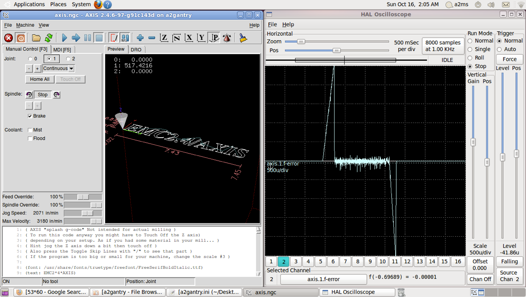
Task: Select rotated Z view icon
Action: click(176, 38)
